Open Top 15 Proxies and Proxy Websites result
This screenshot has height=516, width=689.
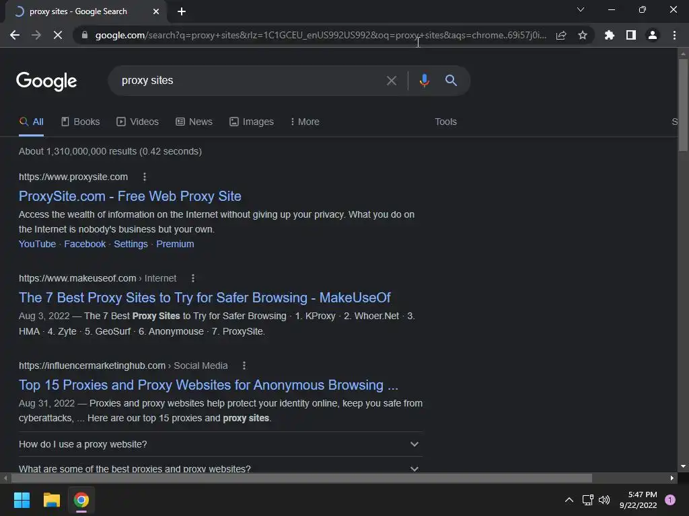coord(209,385)
